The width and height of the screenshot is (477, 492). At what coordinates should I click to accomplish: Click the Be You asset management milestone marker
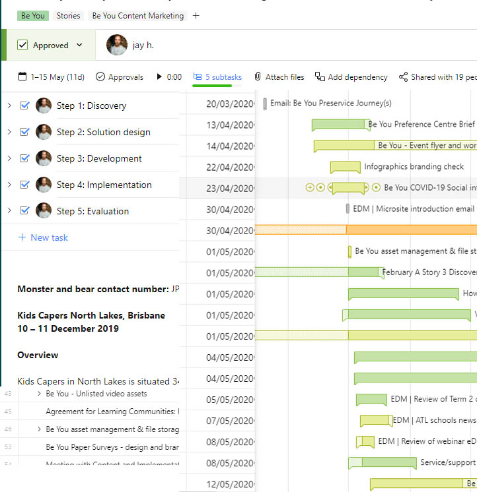click(x=349, y=252)
